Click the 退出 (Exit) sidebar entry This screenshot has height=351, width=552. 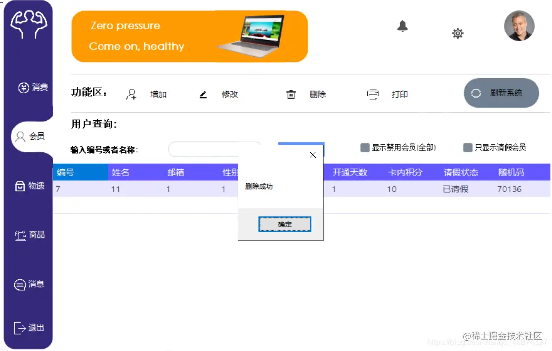(30, 328)
